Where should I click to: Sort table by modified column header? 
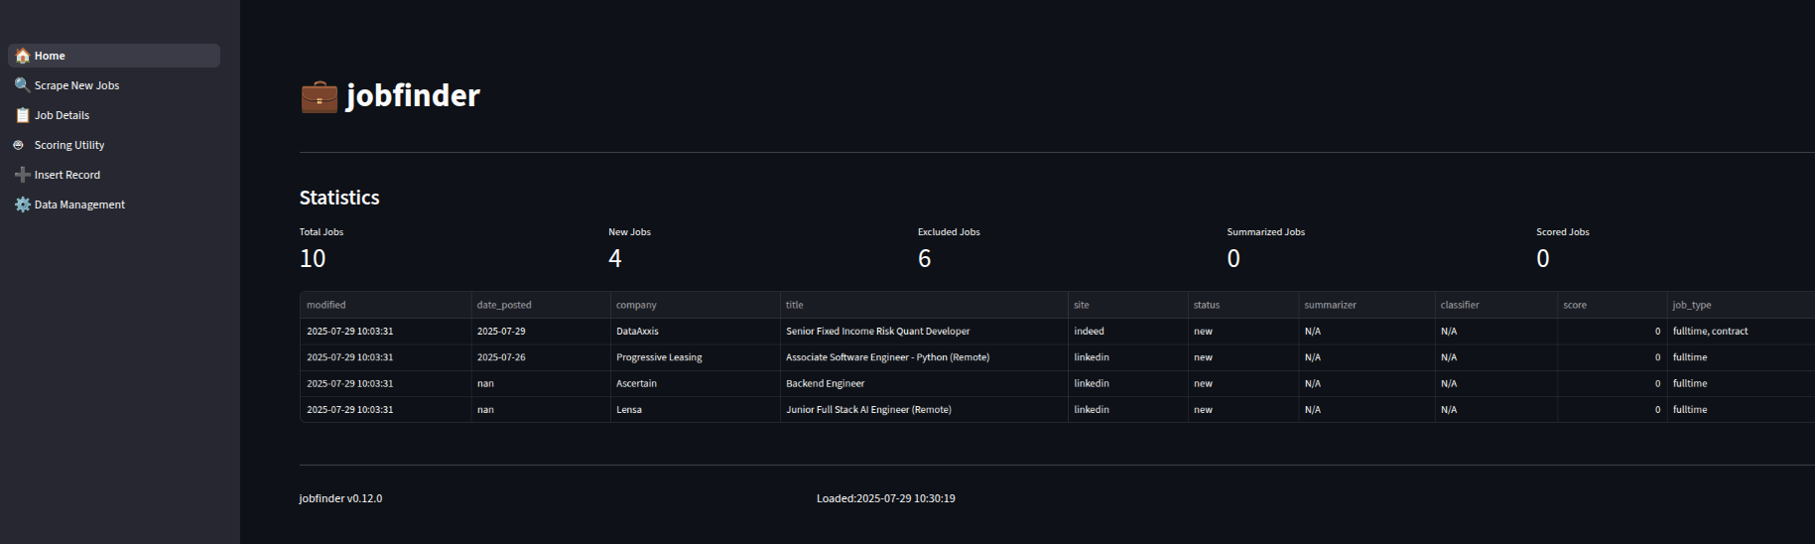326,305
